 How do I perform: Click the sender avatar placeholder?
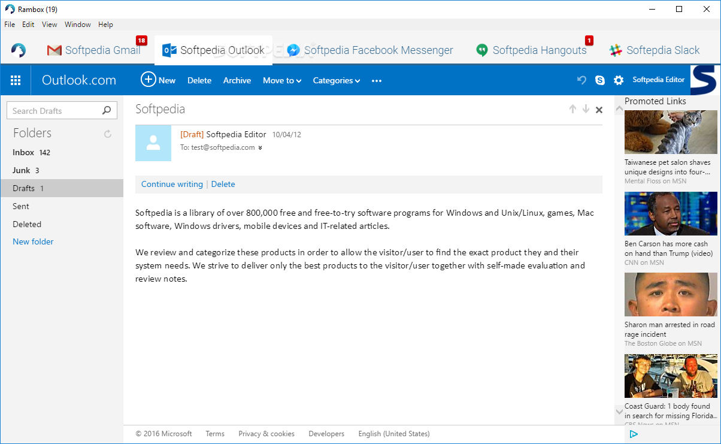[153, 143]
